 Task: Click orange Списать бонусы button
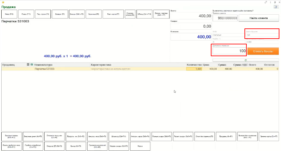point(263,51)
